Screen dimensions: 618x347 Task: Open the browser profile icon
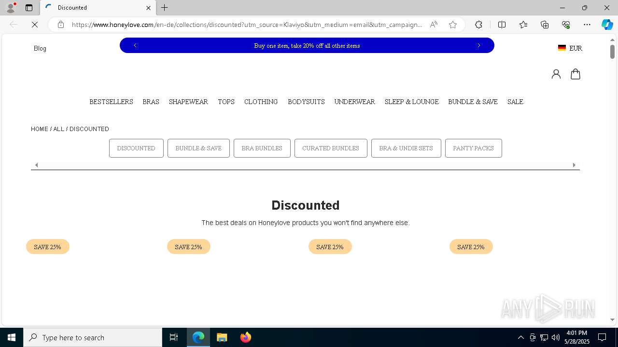(x=11, y=7)
